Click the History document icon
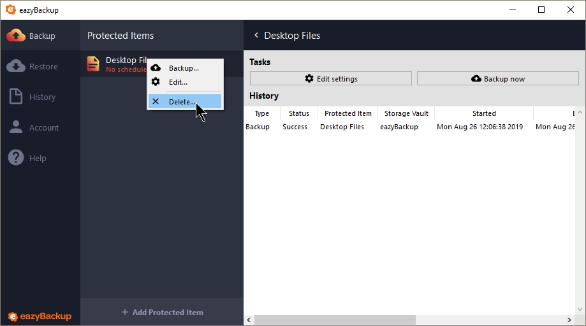Image resolution: width=586 pixels, height=326 pixels. 16,97
